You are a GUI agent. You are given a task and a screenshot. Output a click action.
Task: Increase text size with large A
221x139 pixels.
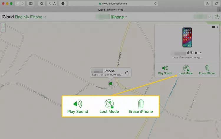[x=55, y=4]
